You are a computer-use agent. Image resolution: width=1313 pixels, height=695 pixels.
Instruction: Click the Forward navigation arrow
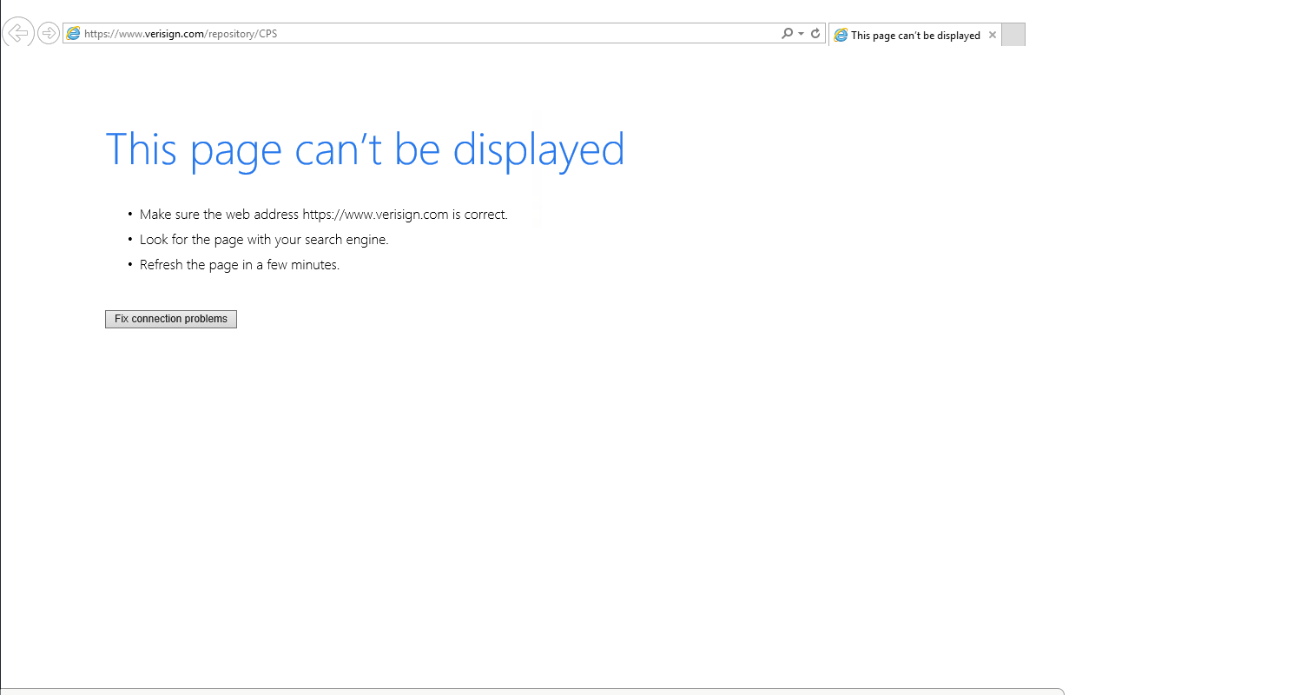pos(49,34)
